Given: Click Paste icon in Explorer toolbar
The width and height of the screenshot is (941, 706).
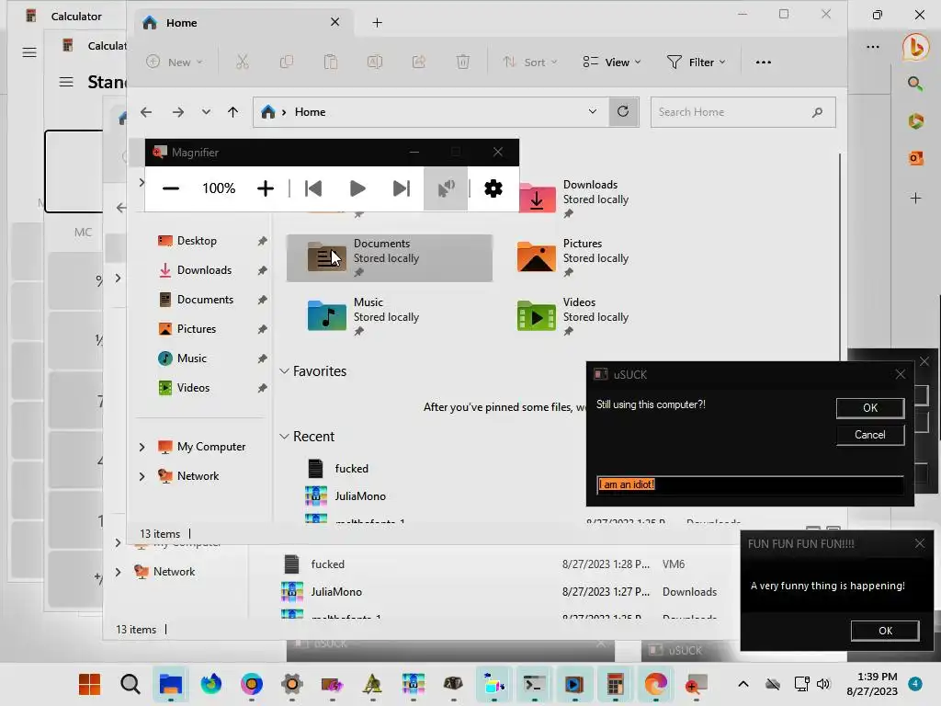Looking at the screenshot, I should tap(331, 62).
